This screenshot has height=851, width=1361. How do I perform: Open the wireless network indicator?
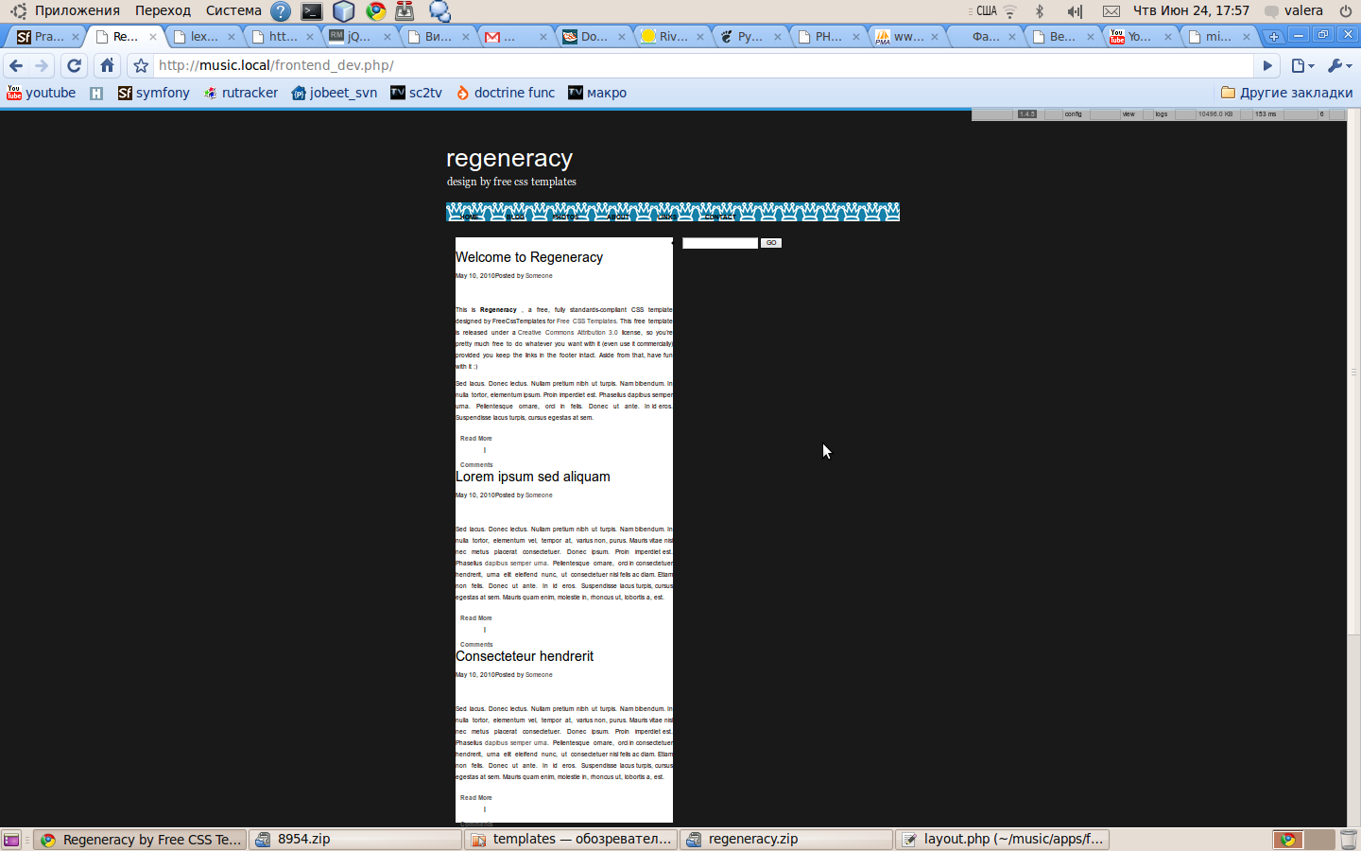click(x=1010, y=11)
